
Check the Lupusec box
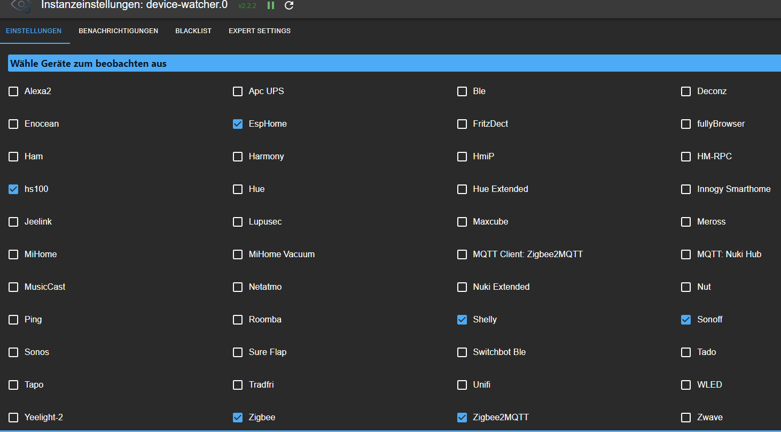[x=238, y=222]
